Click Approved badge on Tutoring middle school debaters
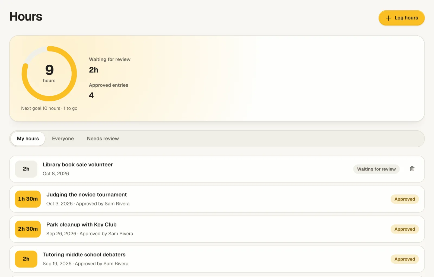 tap(404, 259)
